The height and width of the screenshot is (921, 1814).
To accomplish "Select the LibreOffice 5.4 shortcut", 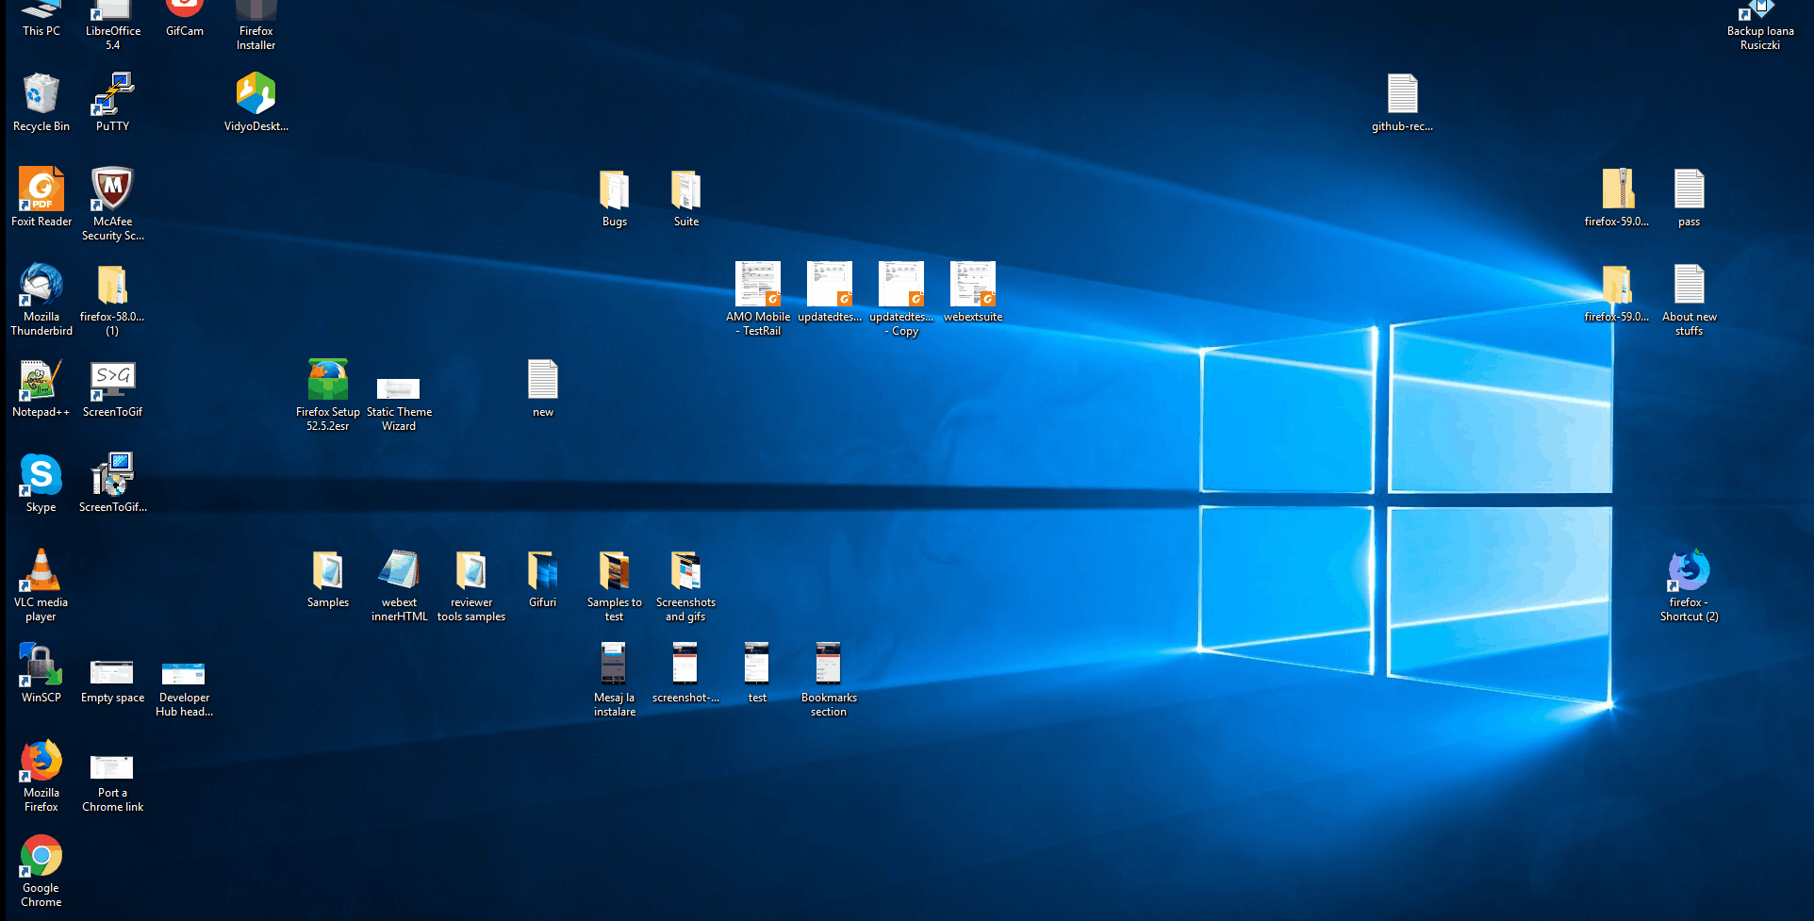I will [x=113, y=25].
